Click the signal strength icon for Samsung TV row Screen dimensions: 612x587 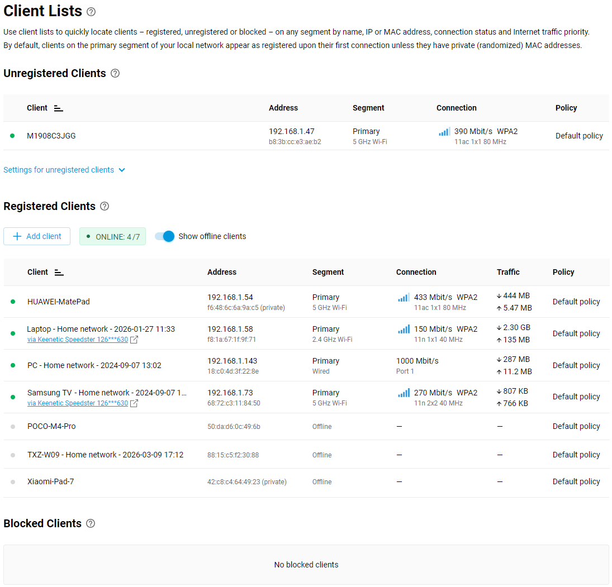(x=404, y=393)
